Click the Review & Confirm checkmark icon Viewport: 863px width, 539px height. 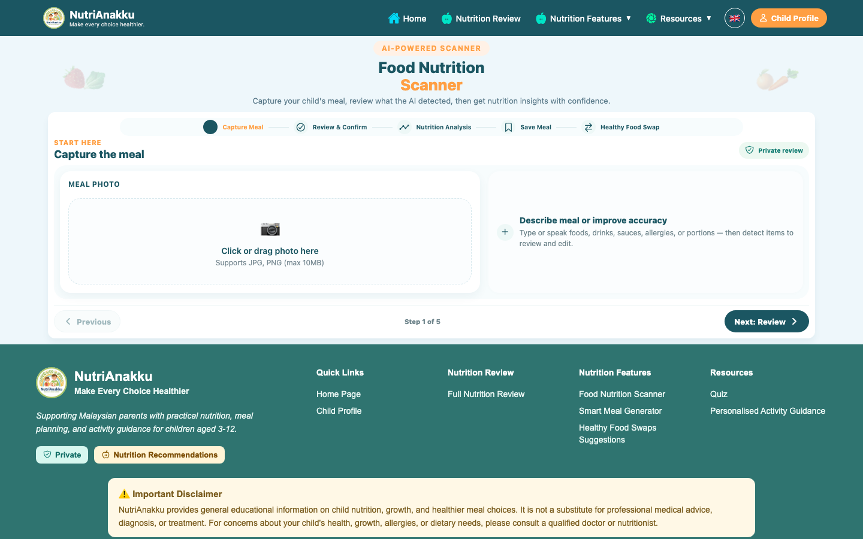click(301, 127)
